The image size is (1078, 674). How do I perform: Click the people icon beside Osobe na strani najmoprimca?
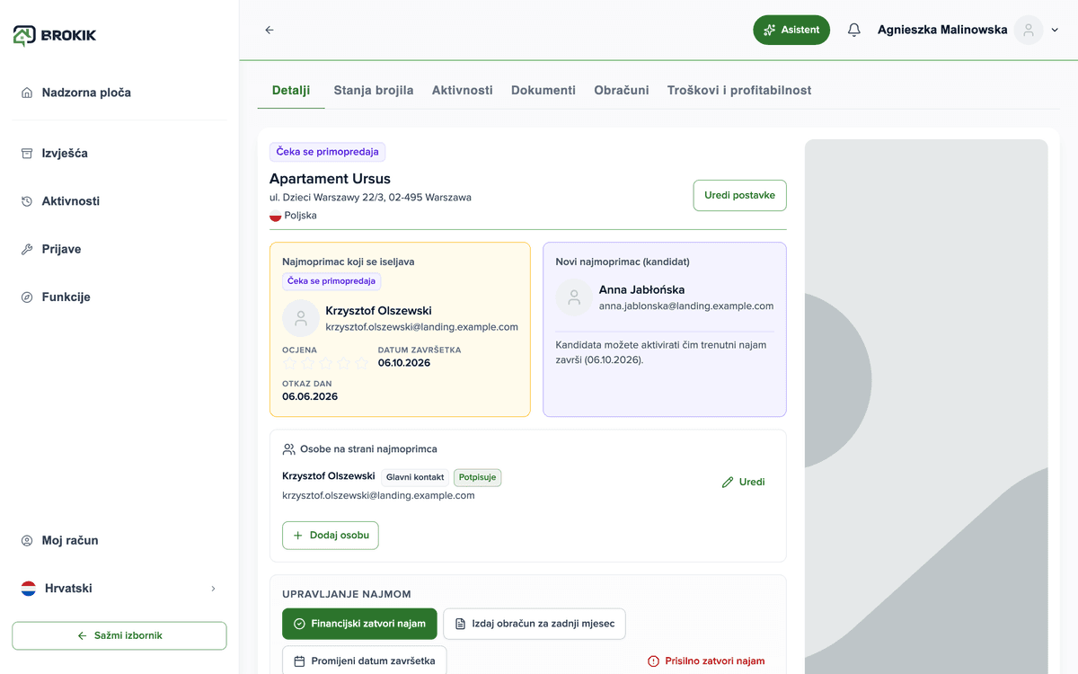tap(288, 448)
